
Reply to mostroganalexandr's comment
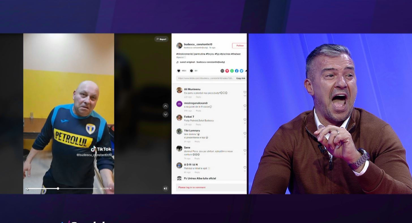(199, 111)
